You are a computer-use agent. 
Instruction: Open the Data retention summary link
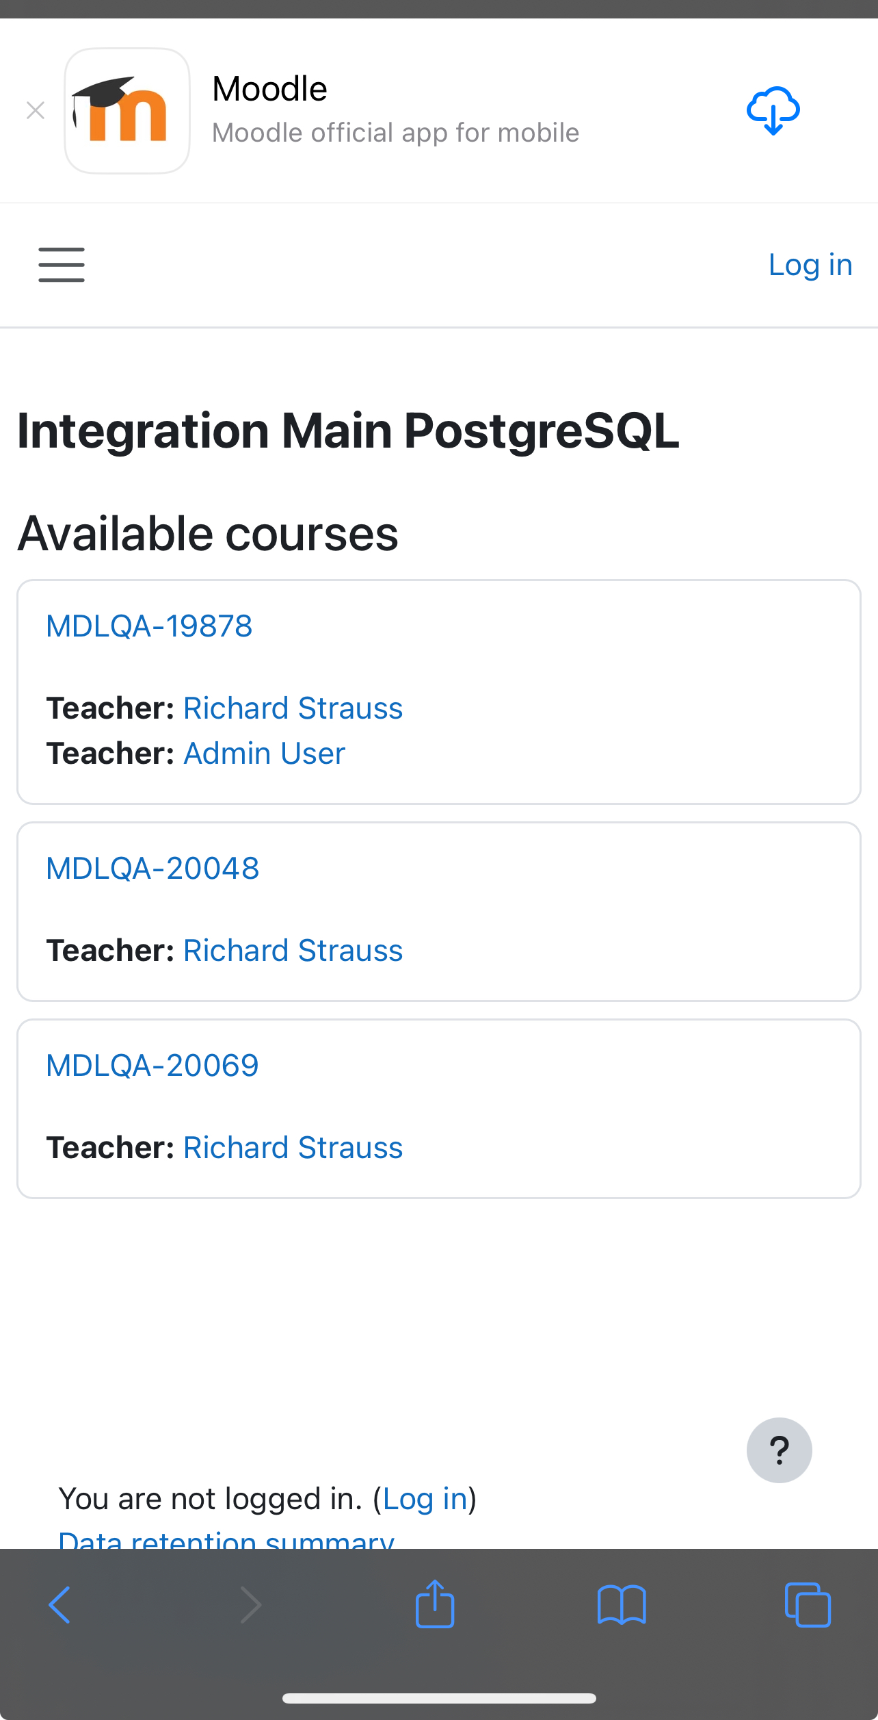coord(226,1540)
